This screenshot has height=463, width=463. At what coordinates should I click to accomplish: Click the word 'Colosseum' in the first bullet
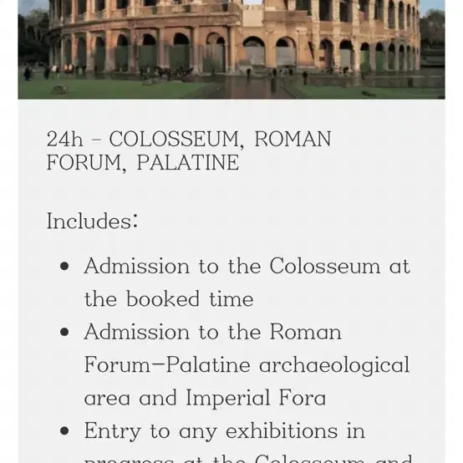325,266
